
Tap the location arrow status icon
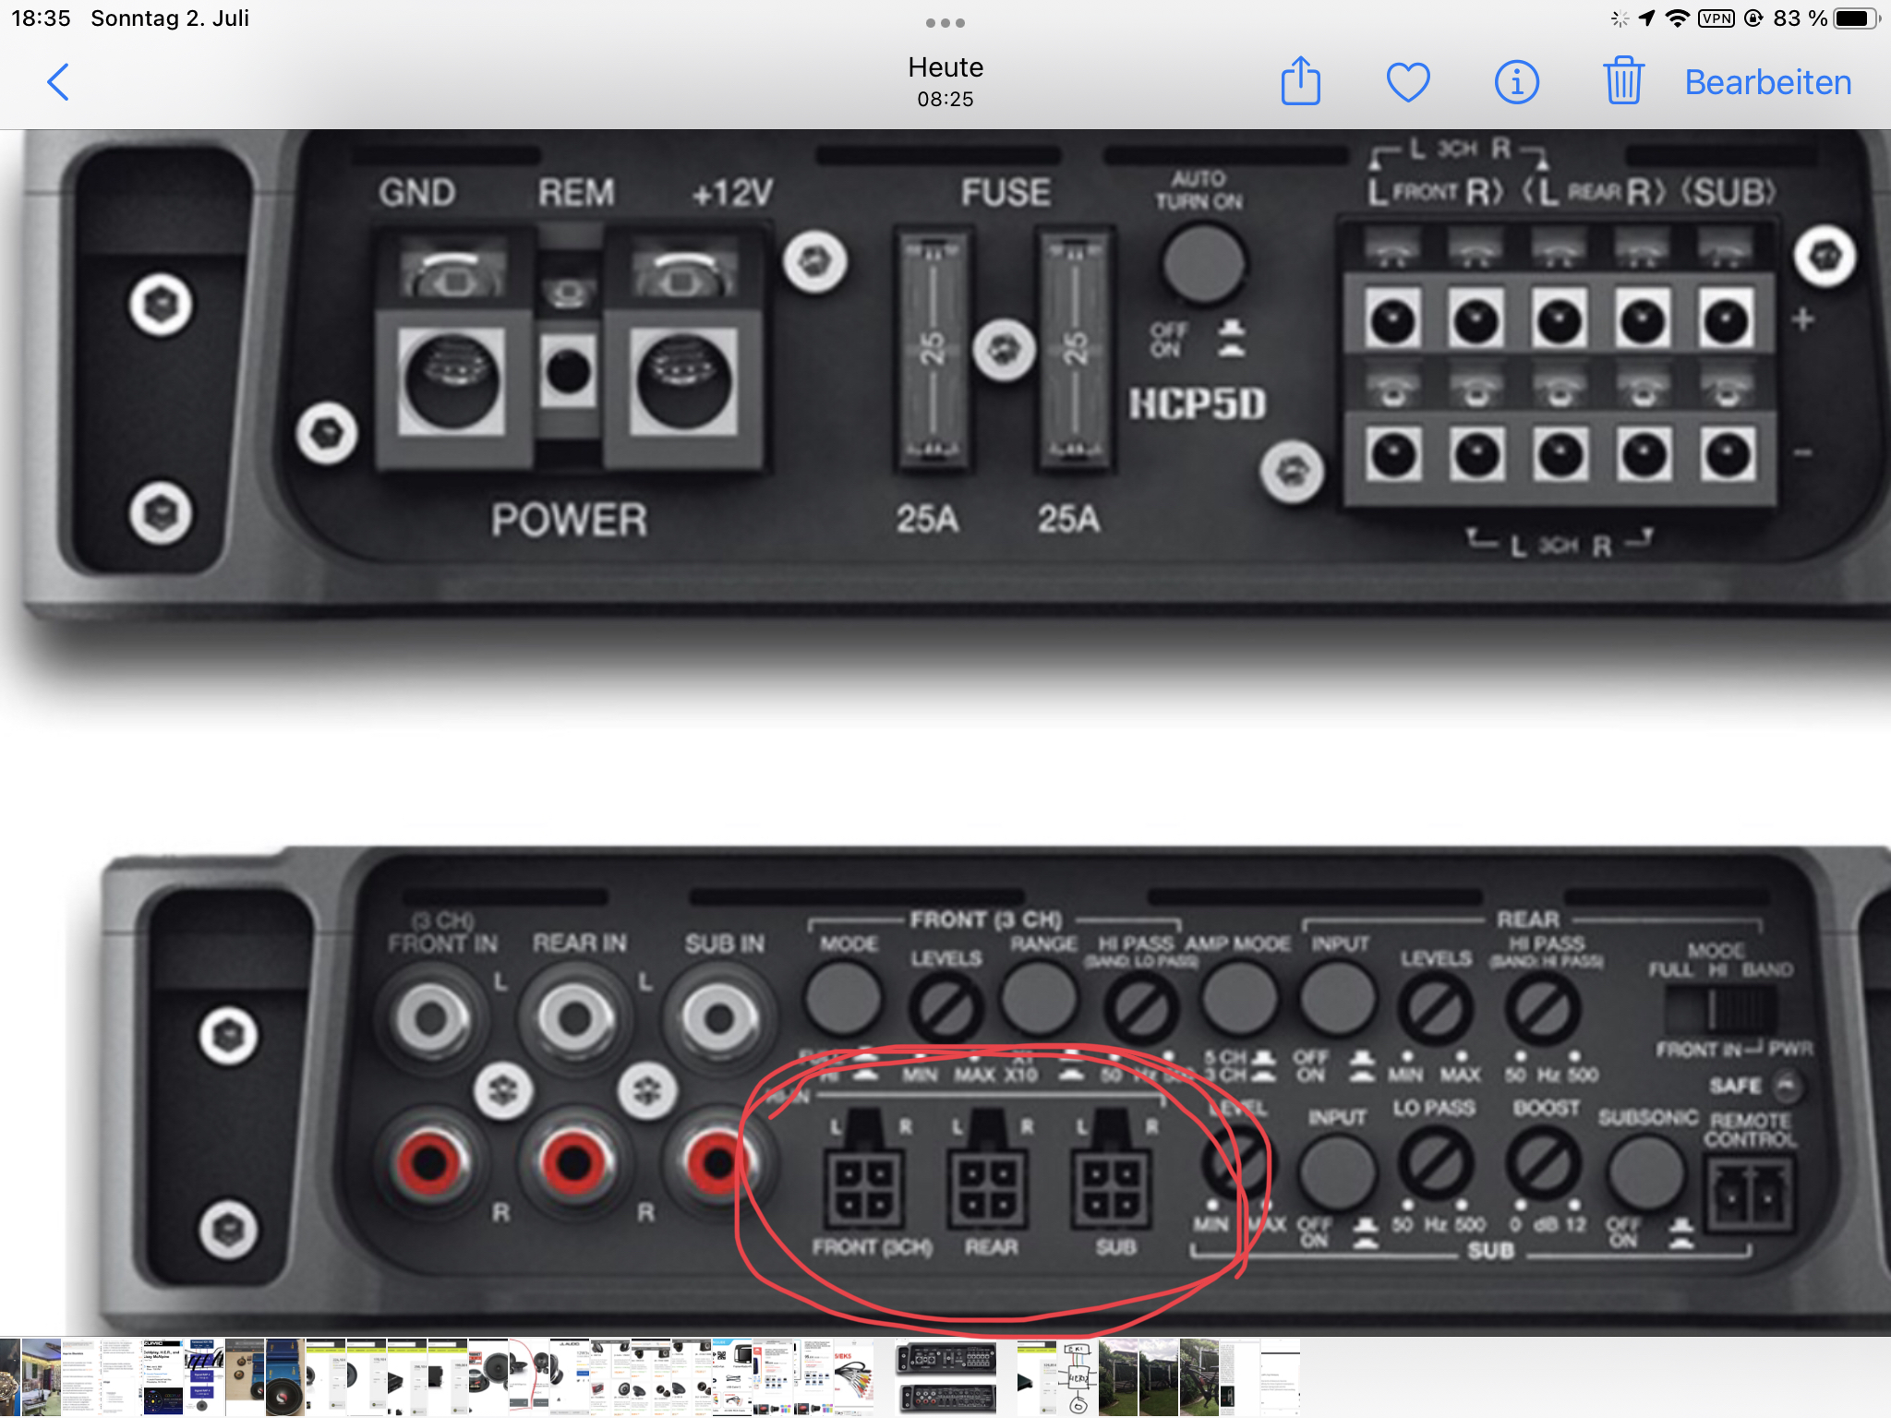(1646, 18)
